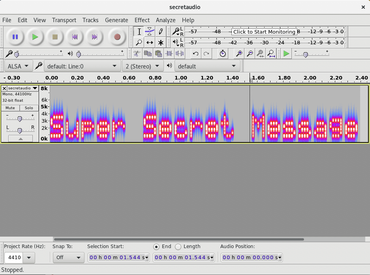
Task: Open the View menu
Action: point(39,20)
